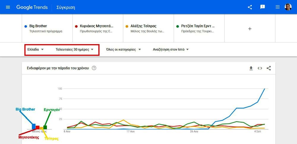
Task: Add a comparison term with plus
Action: pyautogui.click(x=250, y=29)
